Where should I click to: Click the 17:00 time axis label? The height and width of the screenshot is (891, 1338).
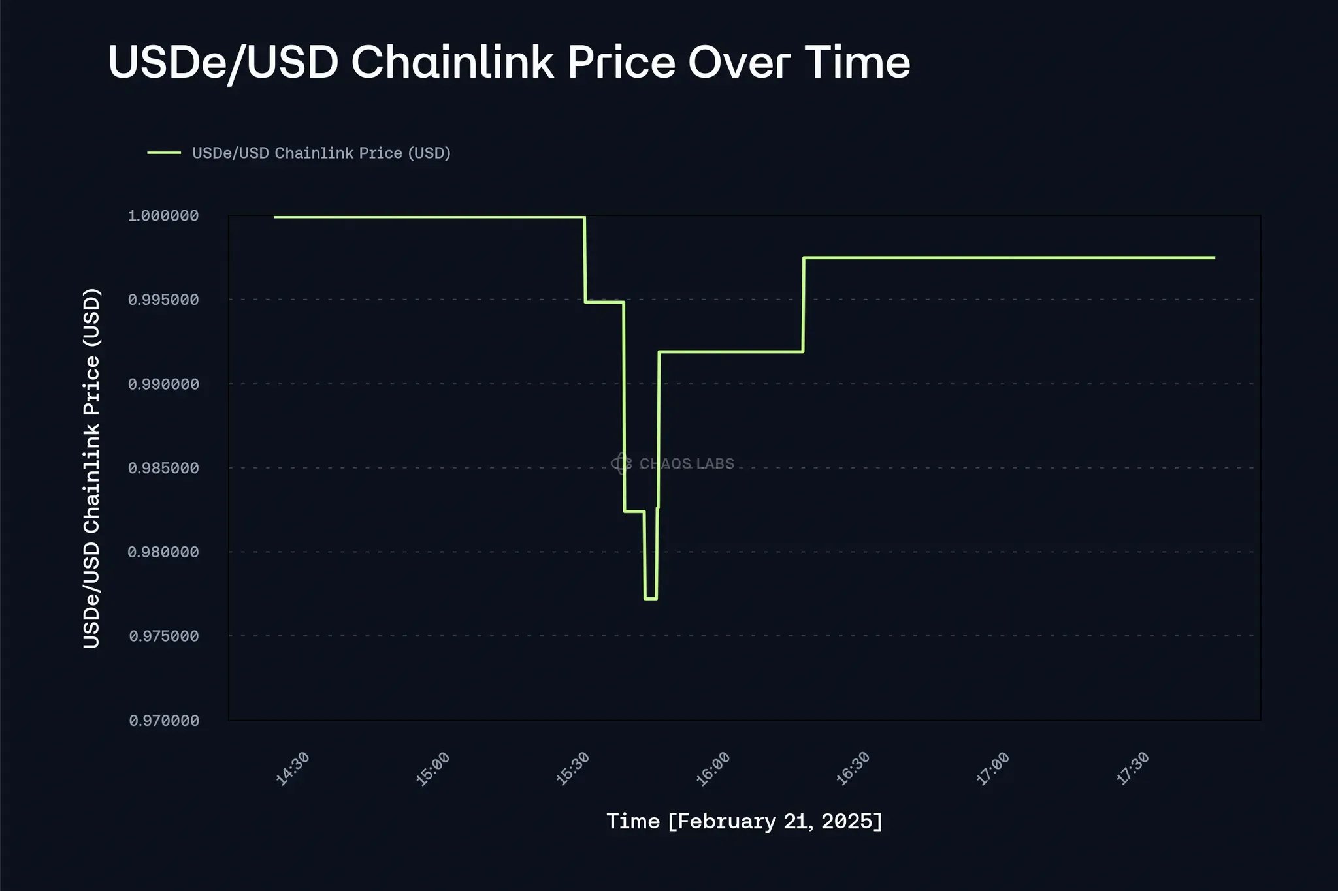(x=992, y=769)
